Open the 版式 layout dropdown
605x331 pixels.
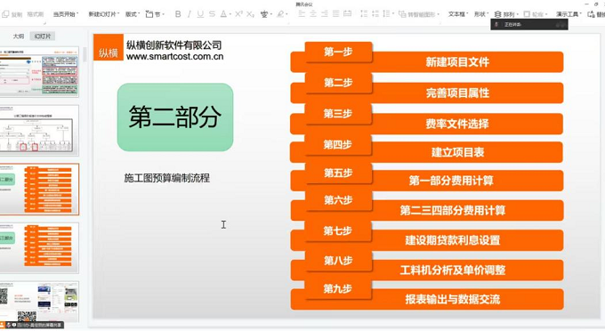pos(133,14)
